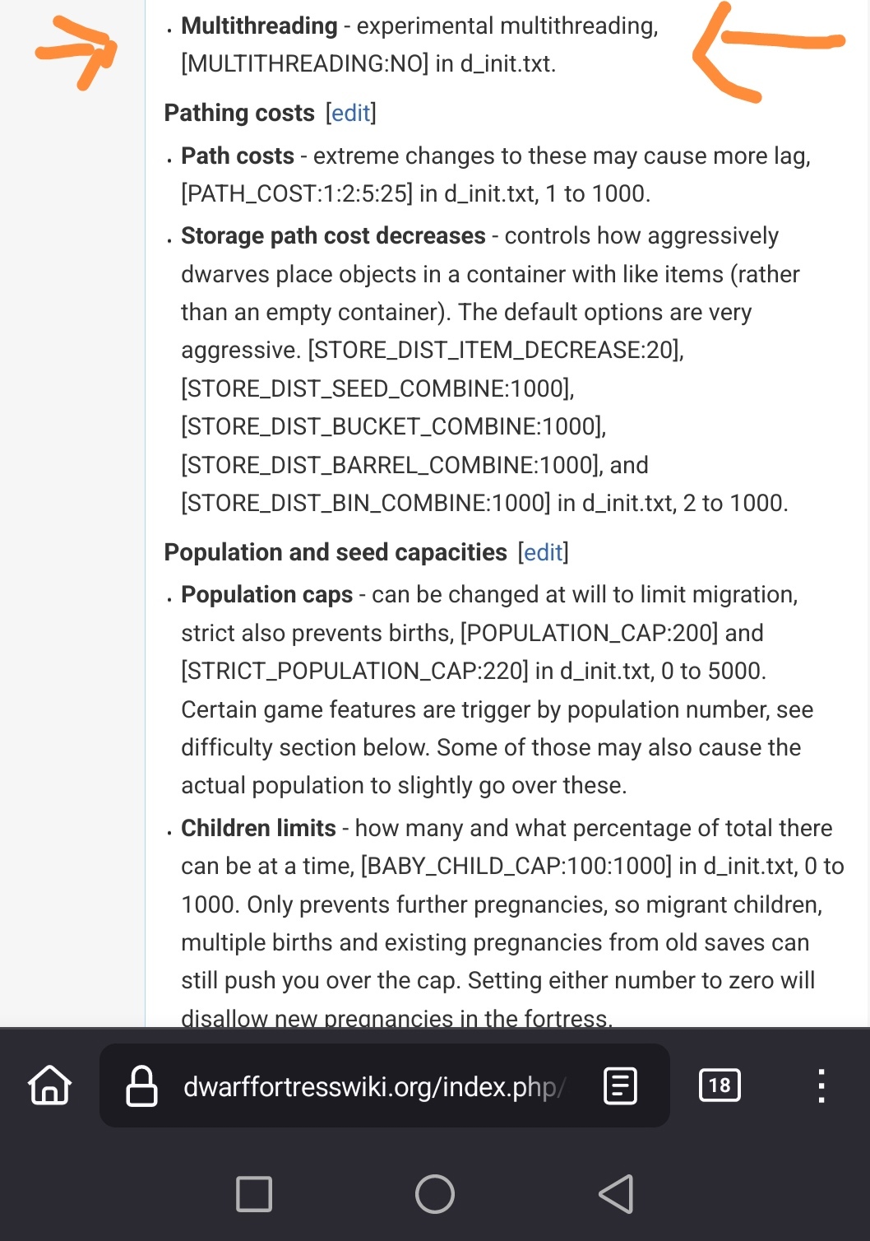Screen dimensions: 870x1241
Task: Tap the bold Multithreading term
Action: coord(259,26)
